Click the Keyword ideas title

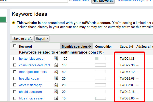tap(29, 14)
